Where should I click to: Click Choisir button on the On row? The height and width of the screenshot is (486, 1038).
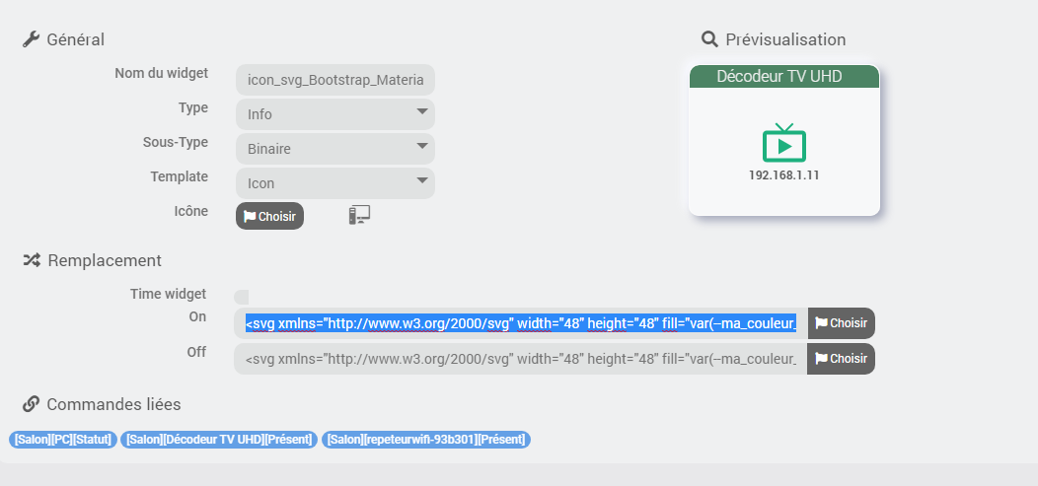click(x=841, y=323)
